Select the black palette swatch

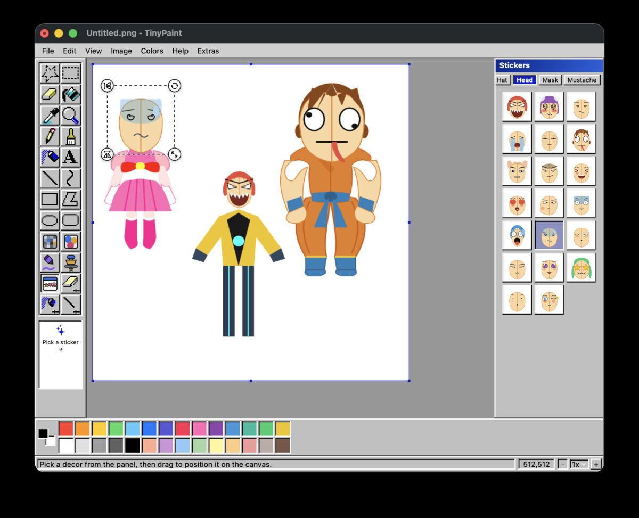pos(132,445)
